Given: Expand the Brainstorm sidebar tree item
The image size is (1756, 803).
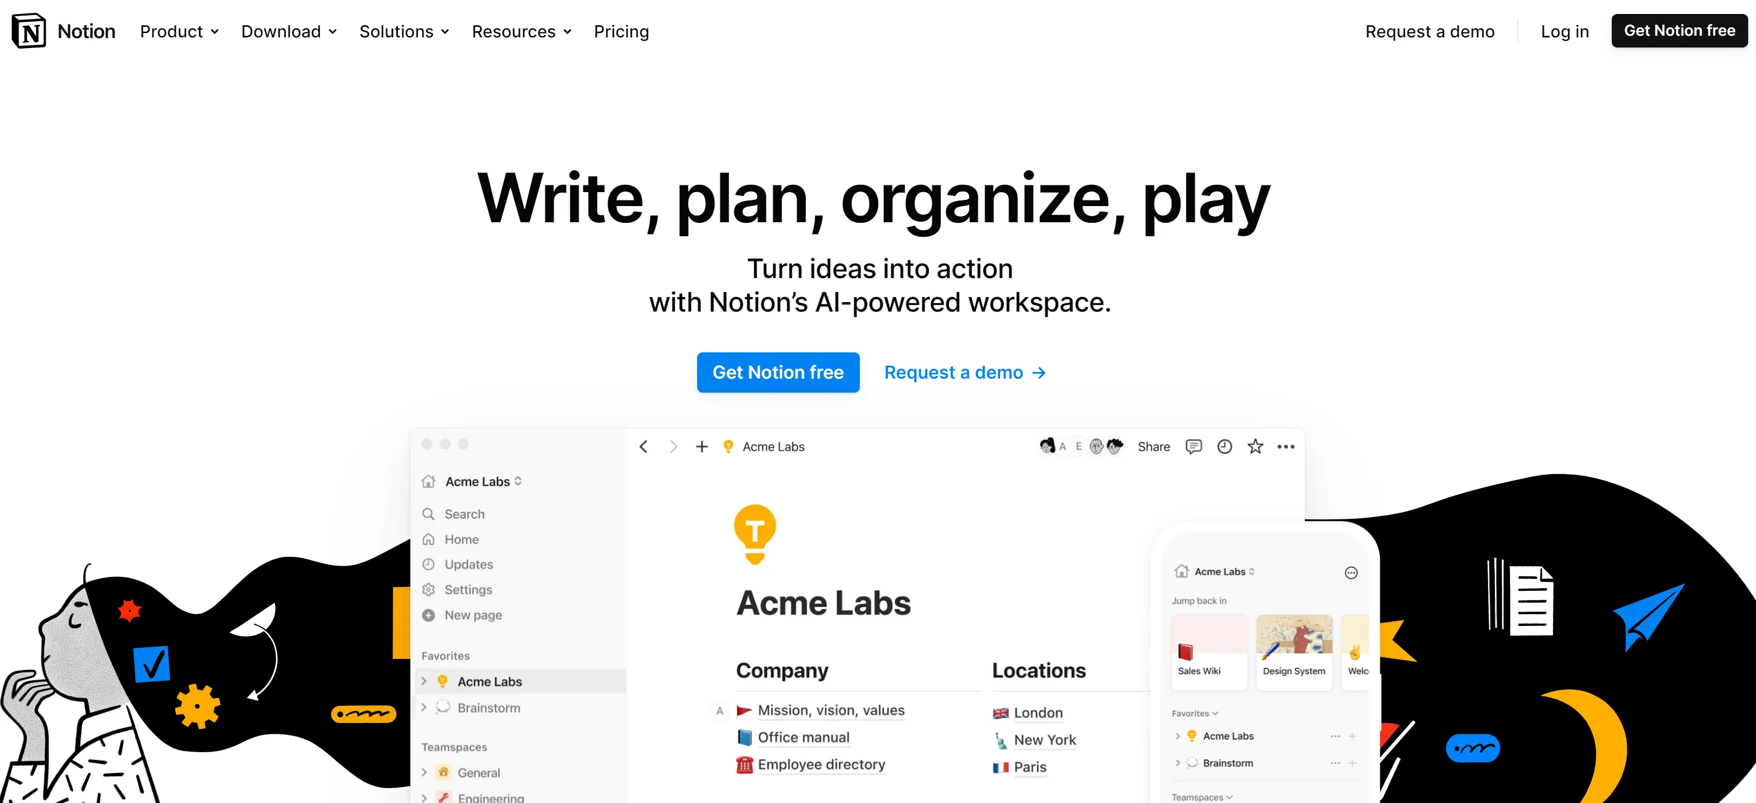Looking at the screenshot, I should click(x=424, y=708).
